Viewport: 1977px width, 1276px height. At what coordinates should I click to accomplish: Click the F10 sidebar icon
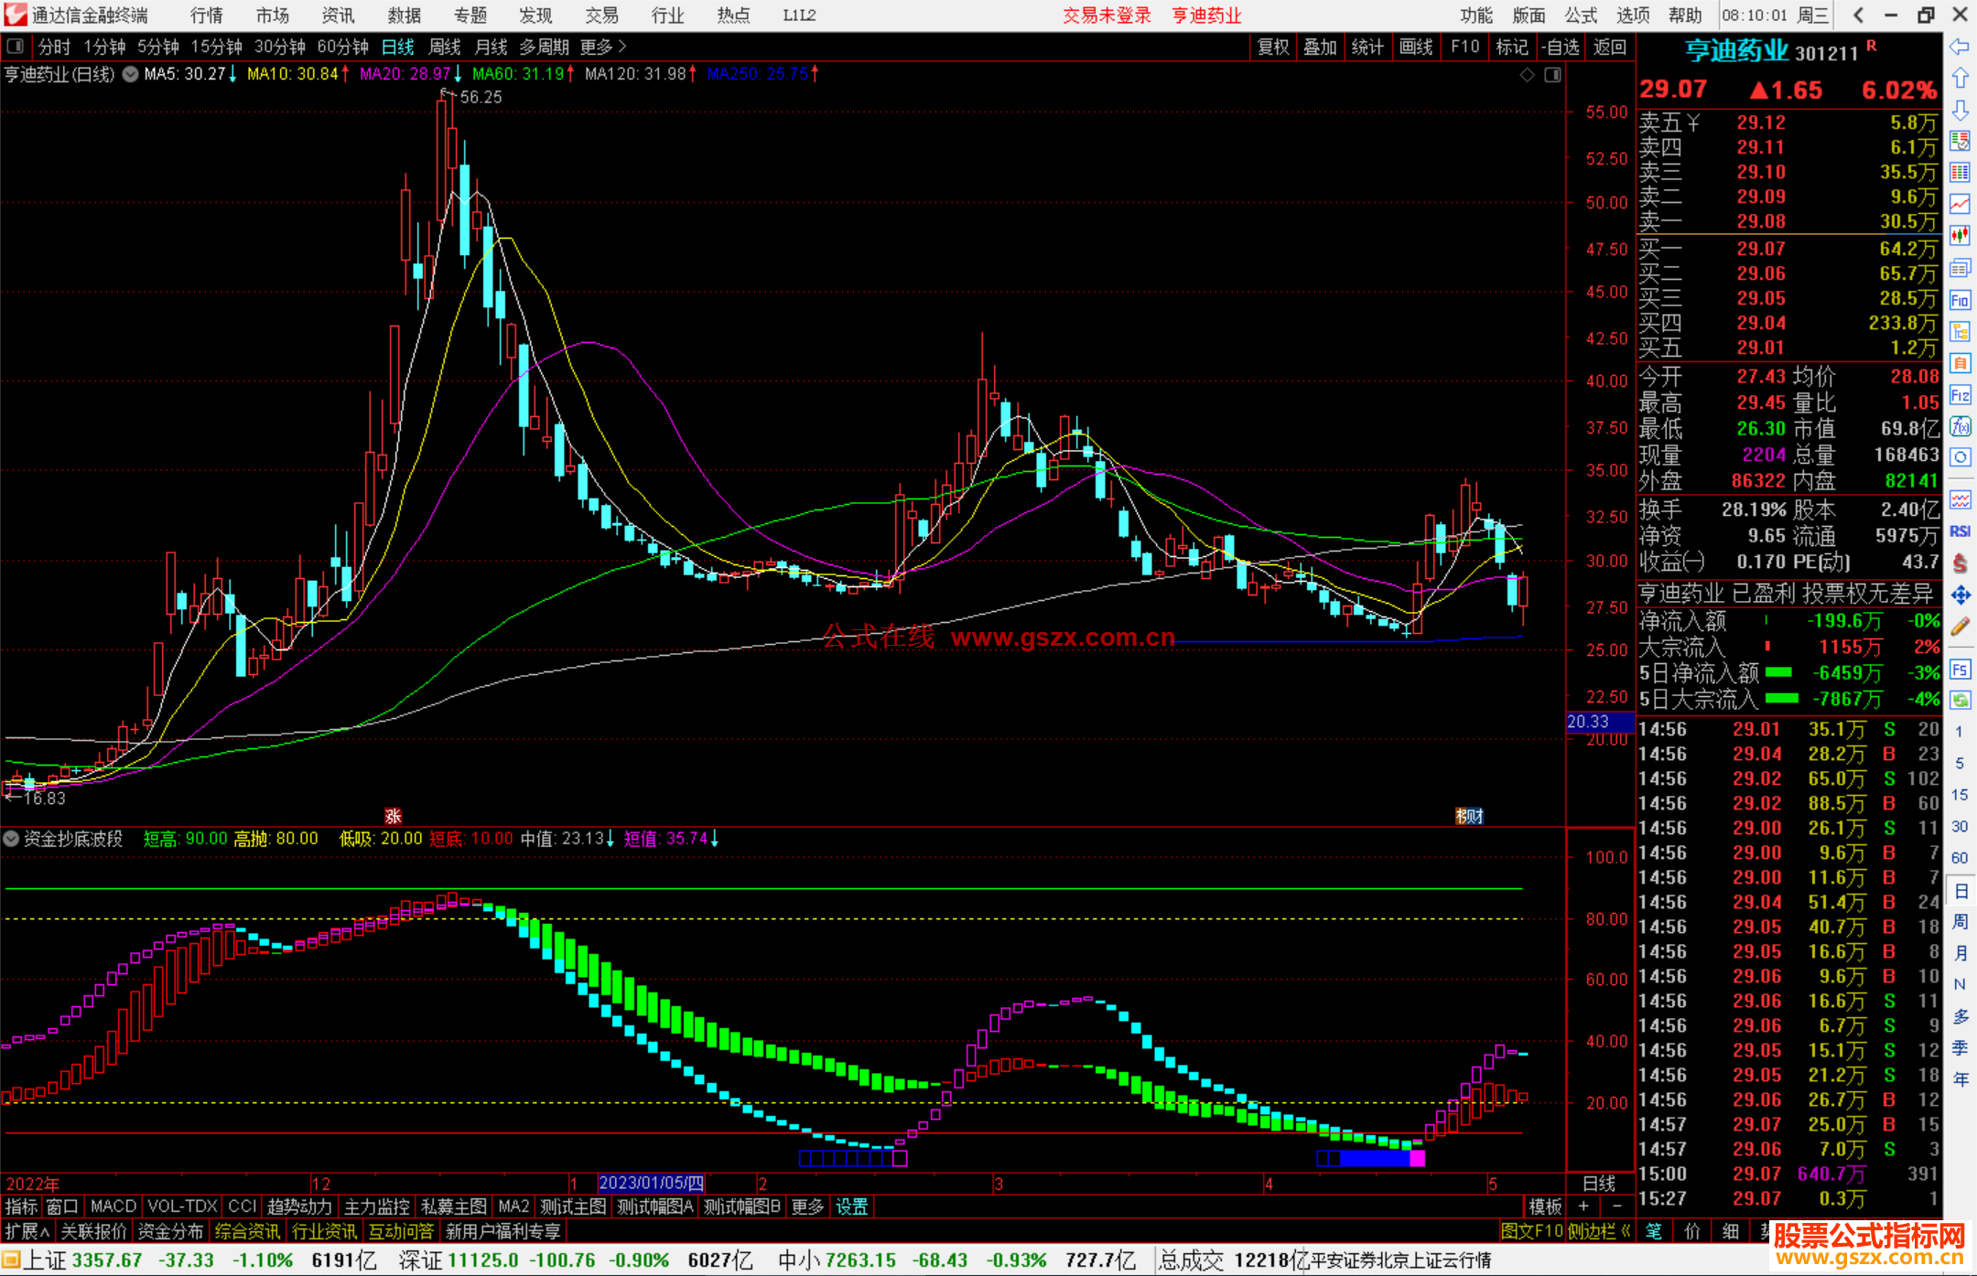pyautogui.click(x=1960, y=300)
